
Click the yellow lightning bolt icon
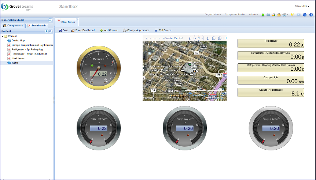coord(292,15)
